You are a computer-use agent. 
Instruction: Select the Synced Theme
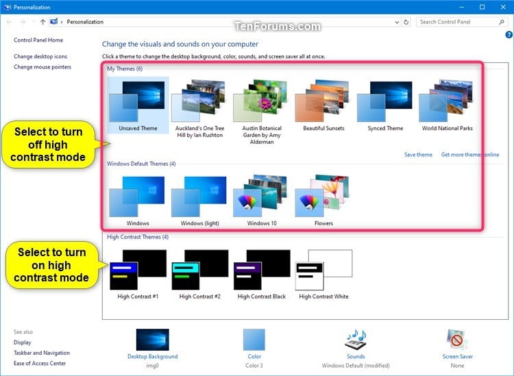pos(385,105)
